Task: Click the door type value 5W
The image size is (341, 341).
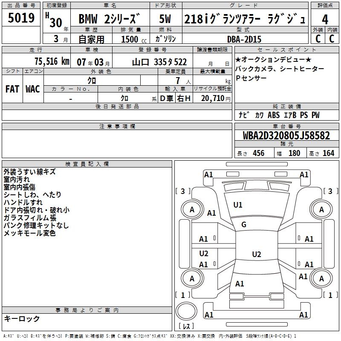Action: coord(165,19)
